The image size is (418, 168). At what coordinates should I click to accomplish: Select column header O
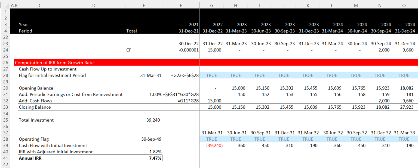click(404, 5)
